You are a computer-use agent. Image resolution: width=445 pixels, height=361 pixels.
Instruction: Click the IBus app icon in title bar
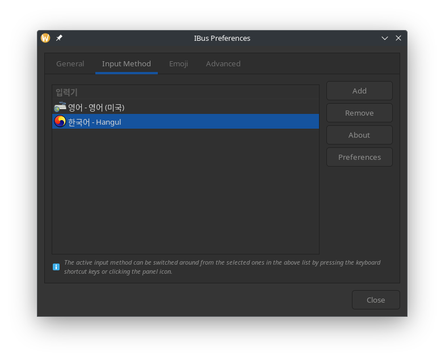tap(45, 38)
